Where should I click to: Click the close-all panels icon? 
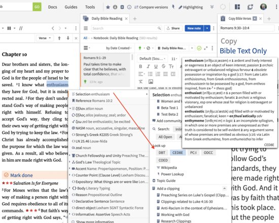(x=250, y=7)
